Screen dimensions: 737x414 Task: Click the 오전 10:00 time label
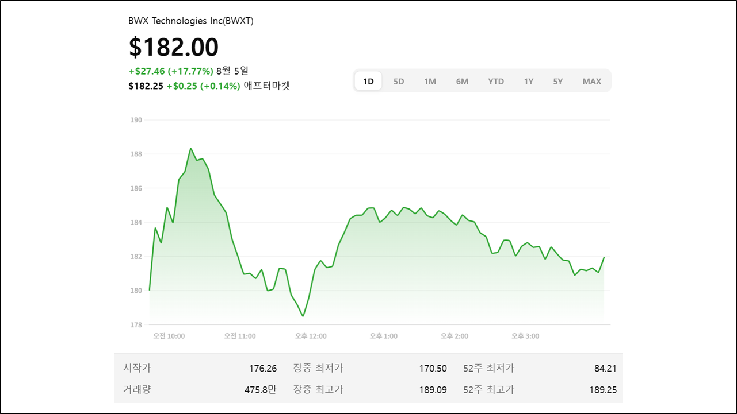point(169,336)
